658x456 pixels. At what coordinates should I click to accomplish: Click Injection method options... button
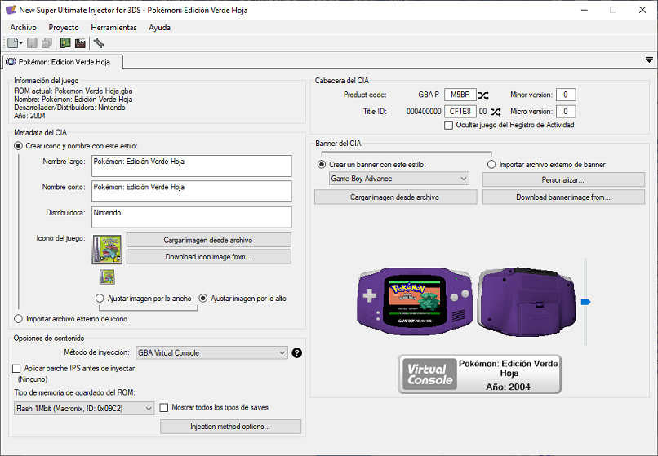230,427
